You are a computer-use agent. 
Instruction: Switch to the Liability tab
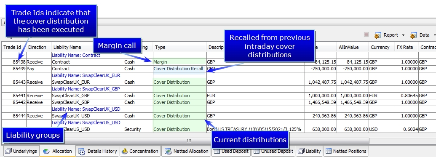pyautogui.click(x=309, y=151)
